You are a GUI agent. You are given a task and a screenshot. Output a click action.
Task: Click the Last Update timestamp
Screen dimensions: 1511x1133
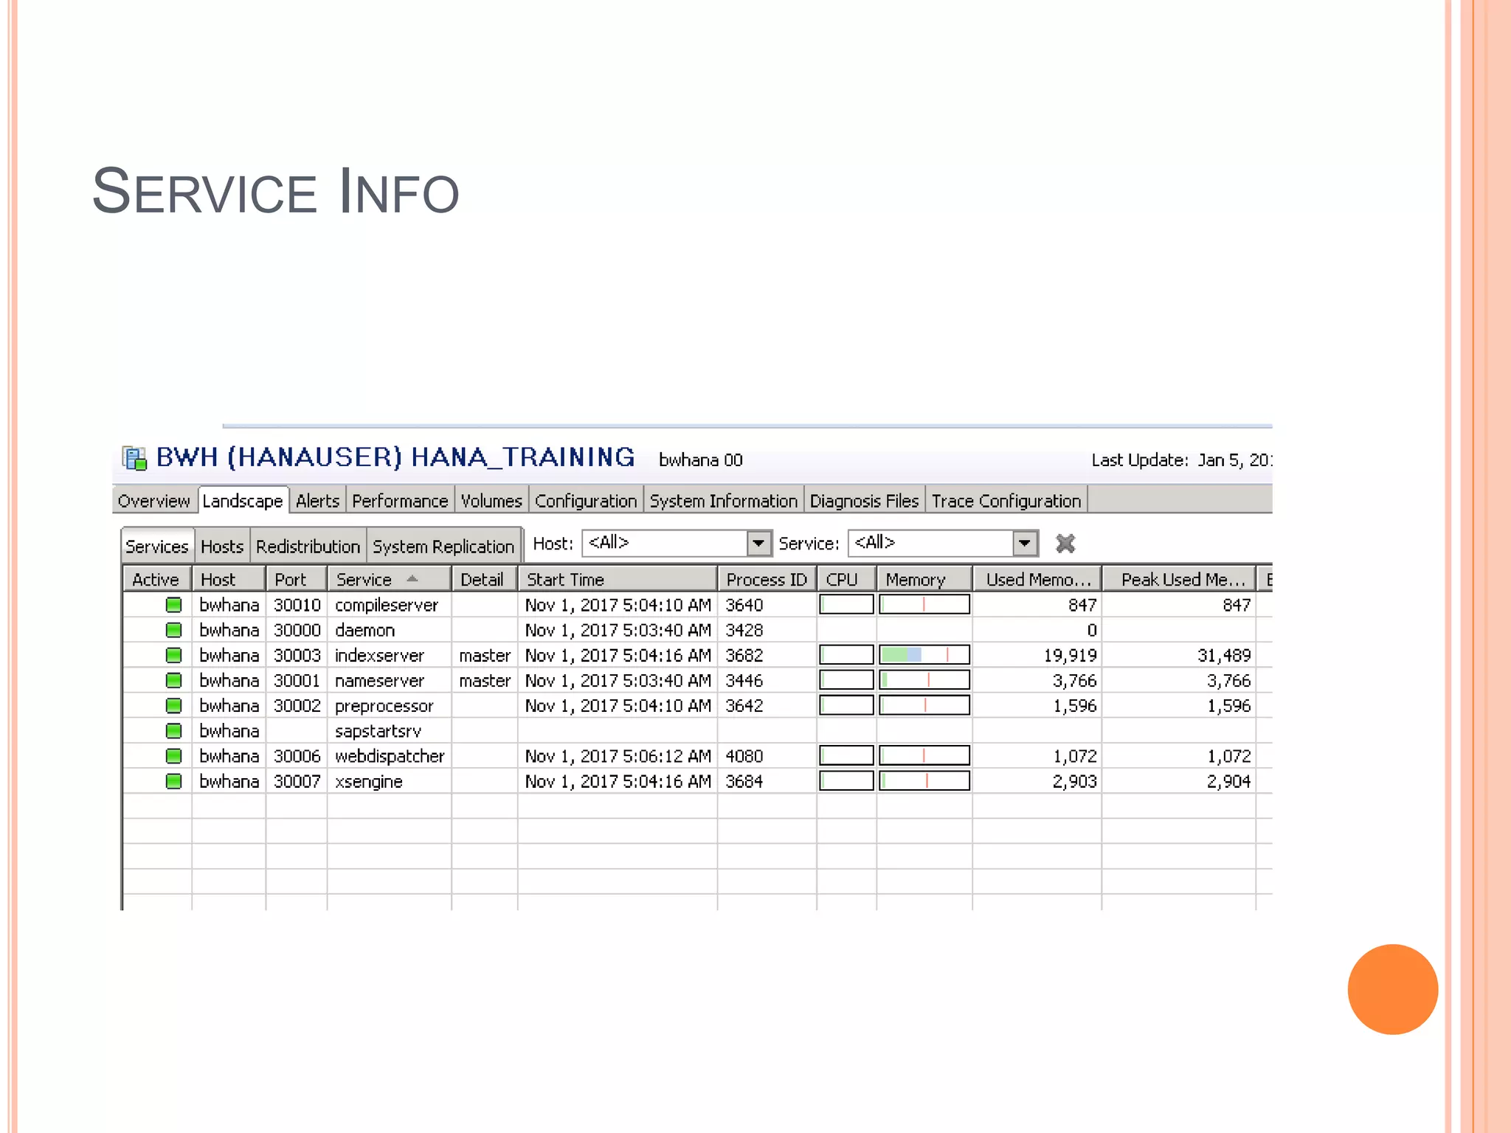click(1182, 460)
